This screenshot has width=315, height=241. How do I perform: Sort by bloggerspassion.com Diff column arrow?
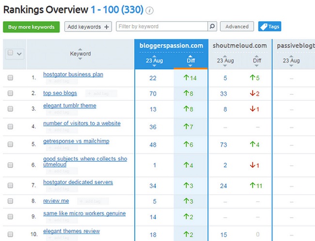pos(190,66)
